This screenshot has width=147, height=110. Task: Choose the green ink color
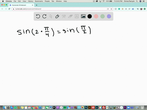pyautogui.click(x=103, y=16)
